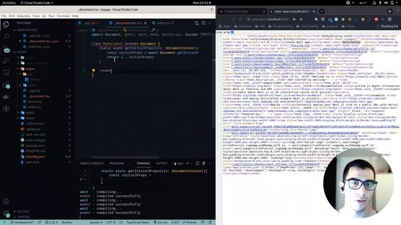Open the Docker view in the activity bar
This screenshot has width=401, height=225.
tap(6, 97)
